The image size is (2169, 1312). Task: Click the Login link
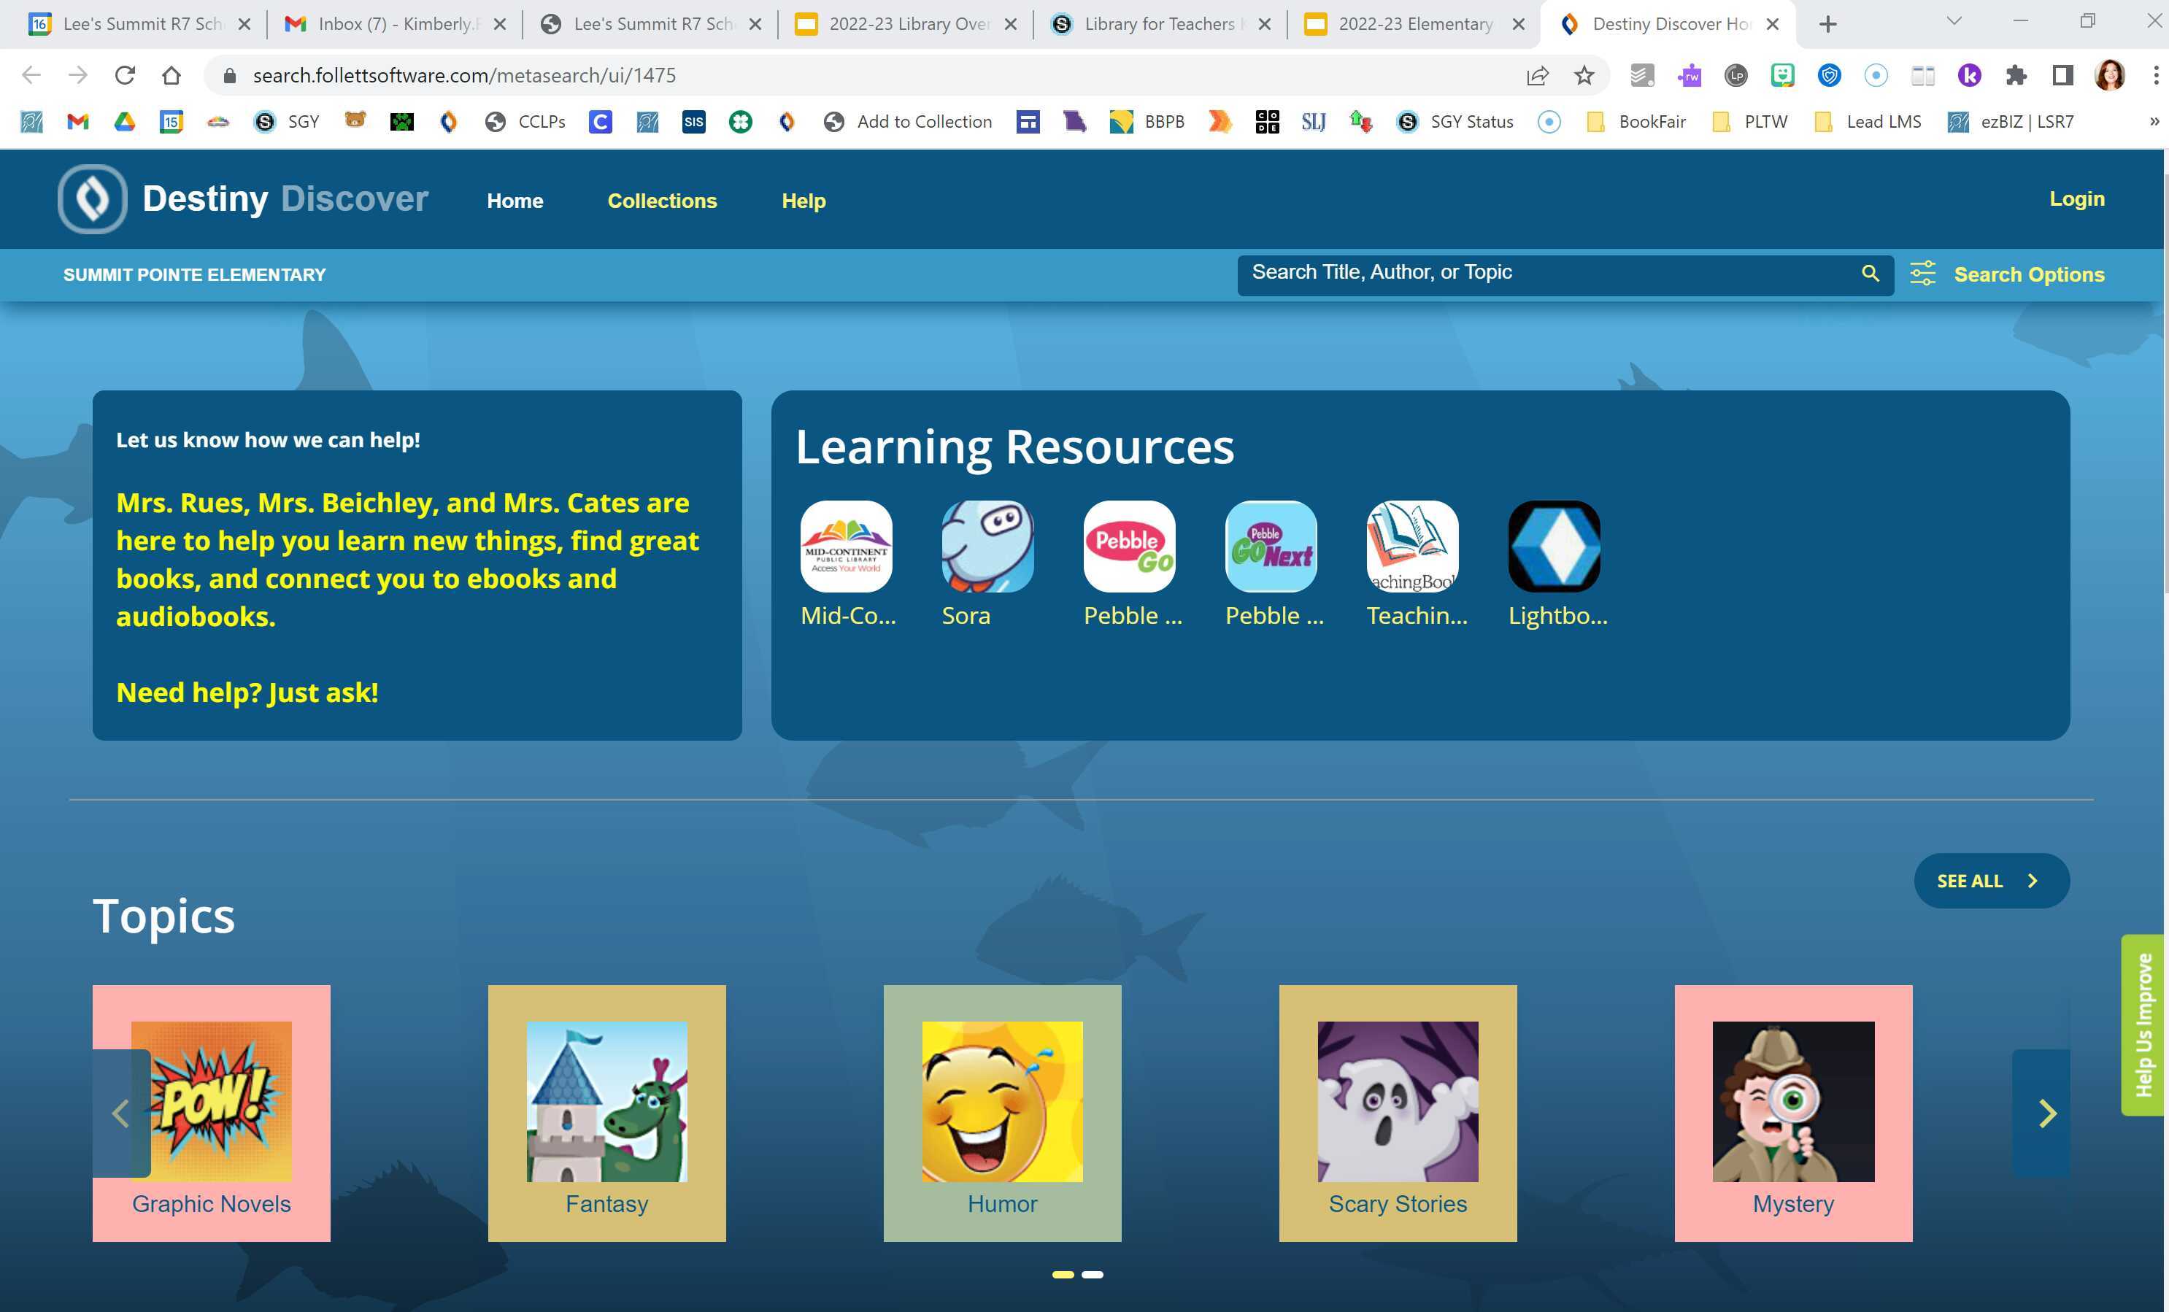pyautogui.click(x=2076, y=199)
